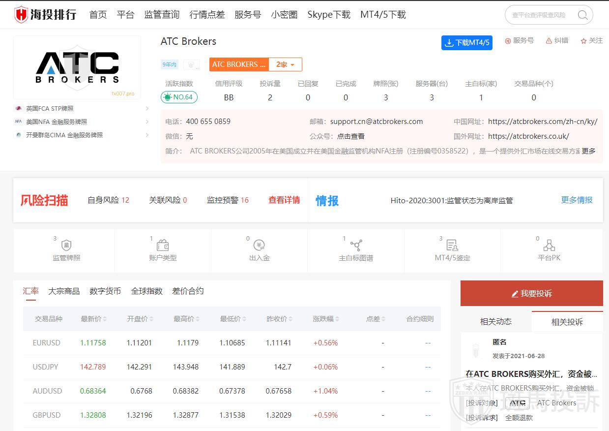
Task: Open the 平台PK comparison icon
Action: click(549, 245)
